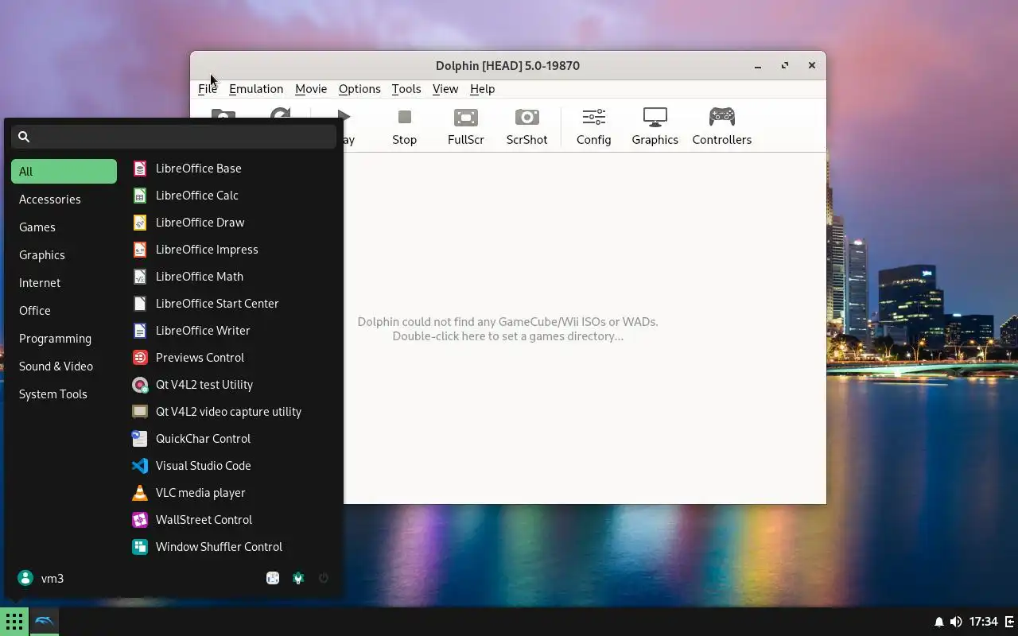Open the View menu
The width and height of the screenshot is (1018, 636).
tap(445, 89)
